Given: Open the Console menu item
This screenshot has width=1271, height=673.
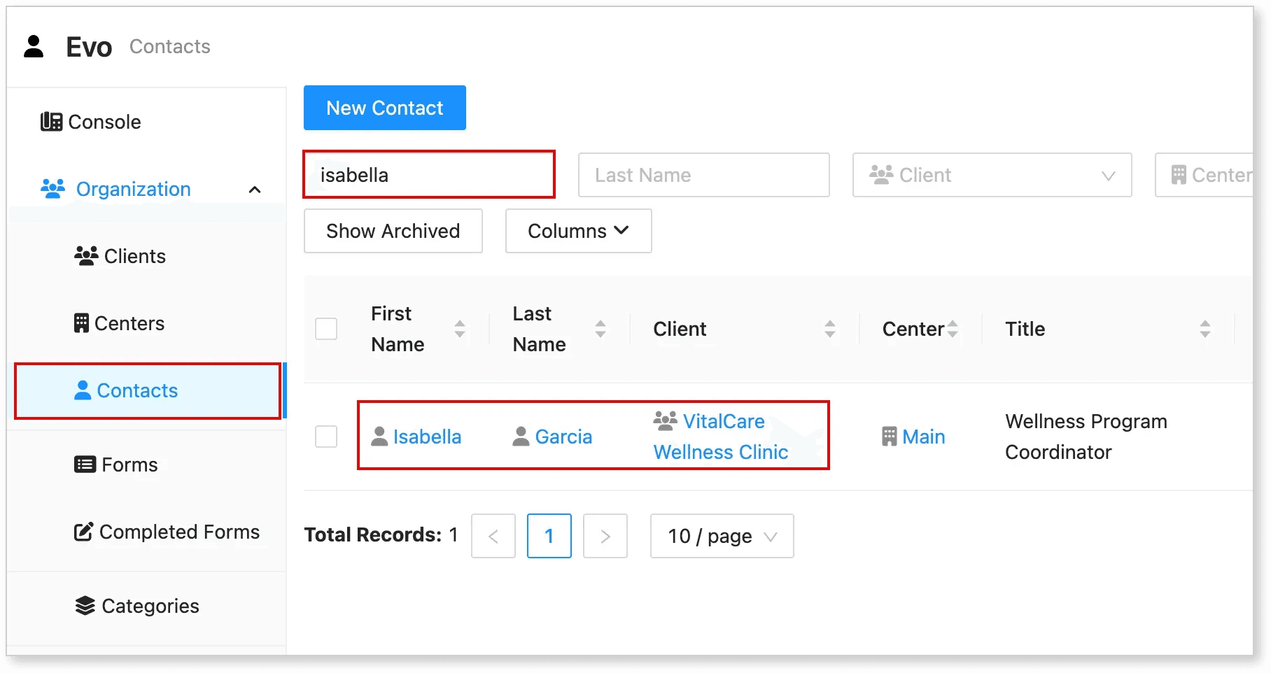Looking at the screenshot, I should [91, 122].
